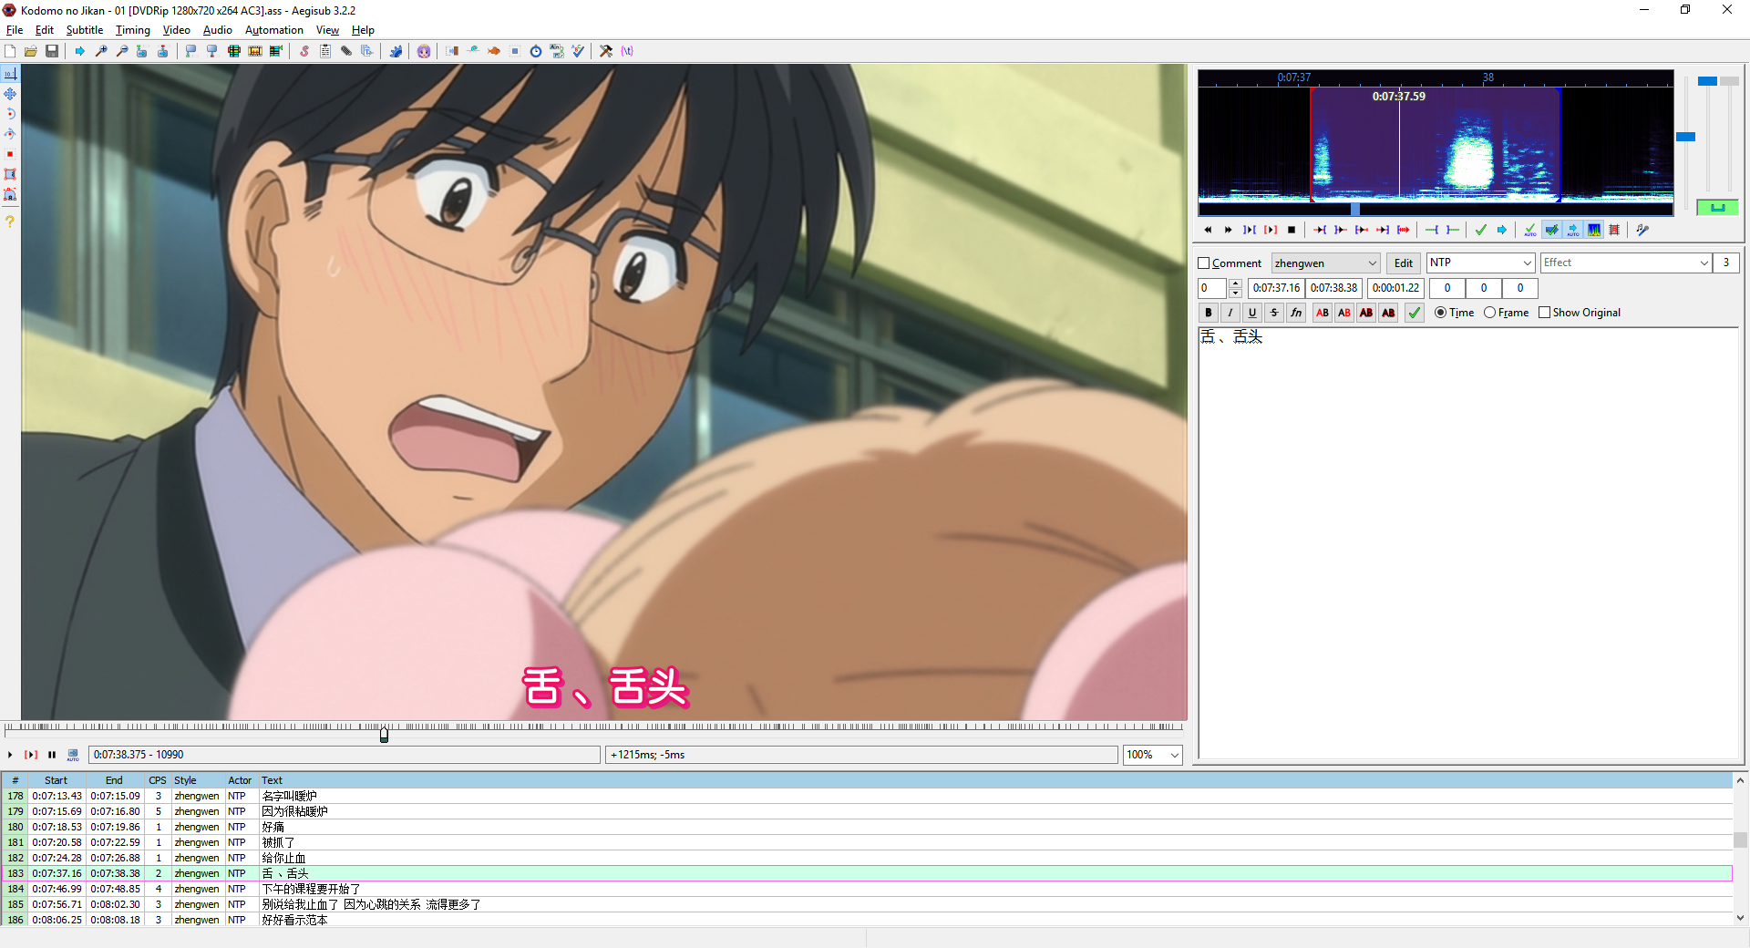
Task: Toggle audio auto-commit changes
Action: coord(1529,230)
